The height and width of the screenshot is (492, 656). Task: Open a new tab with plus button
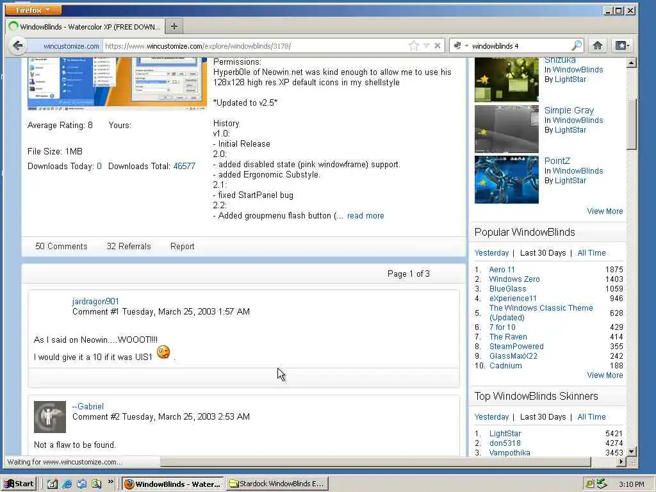tap(174, 26)
